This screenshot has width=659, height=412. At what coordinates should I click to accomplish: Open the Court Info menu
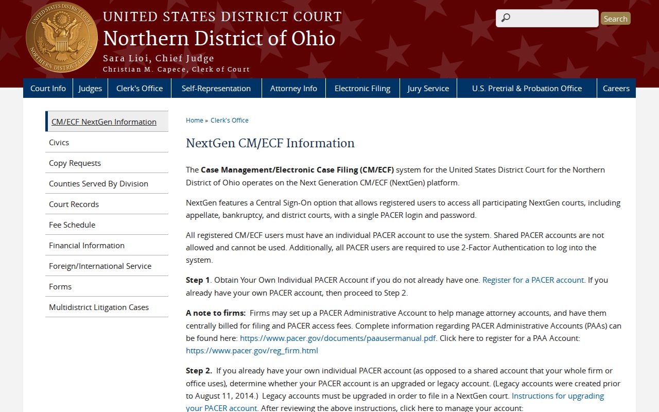tap(48, 88)
